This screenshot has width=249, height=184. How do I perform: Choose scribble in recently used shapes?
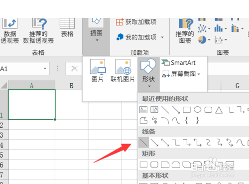click(x=154, y=120)
